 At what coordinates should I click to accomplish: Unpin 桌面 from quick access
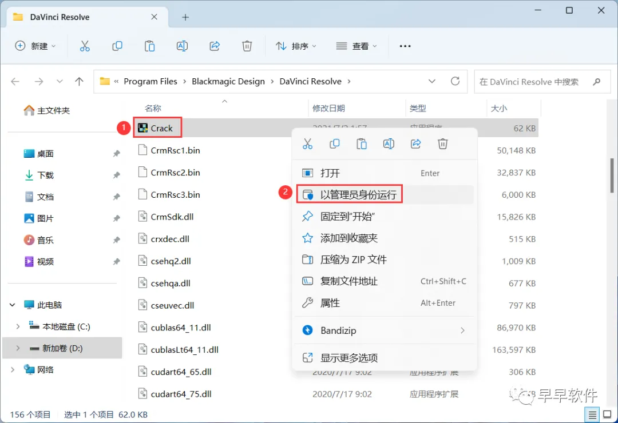tap(116, 154)
